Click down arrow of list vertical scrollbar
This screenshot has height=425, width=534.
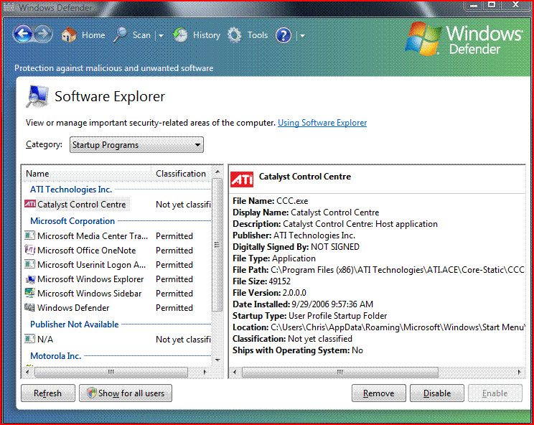(217, 360)
